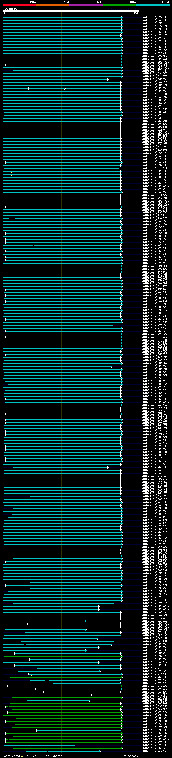Click the shortened alignment bar in row Q9YHX0
Image resolution: width=172 pixels, height=758 pixels.
coord(58,325)
